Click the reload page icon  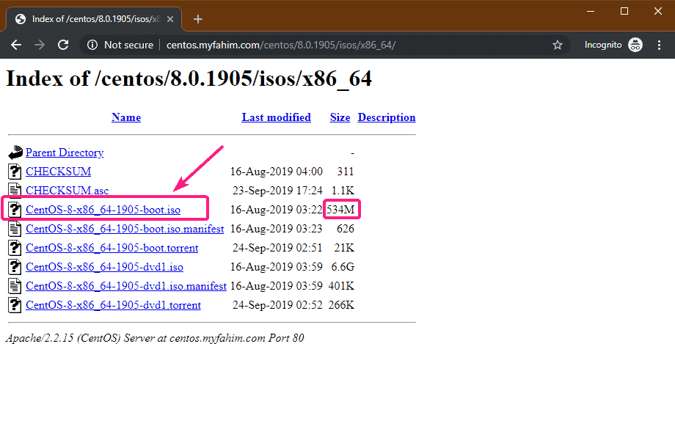pyautogui.click(x=63, y=45)
